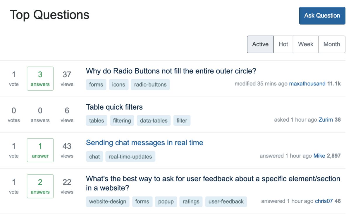
Task: Show the Month tab questions
Action: [x=331, y=44]
